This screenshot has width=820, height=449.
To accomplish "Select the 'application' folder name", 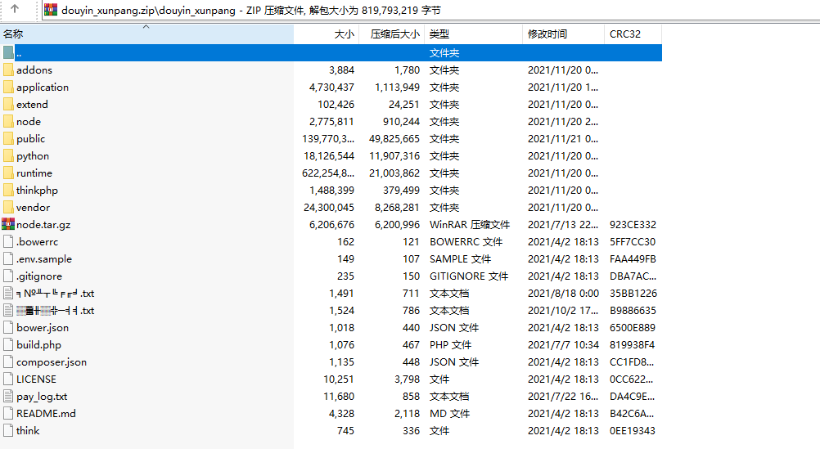I will coord(43,88).
